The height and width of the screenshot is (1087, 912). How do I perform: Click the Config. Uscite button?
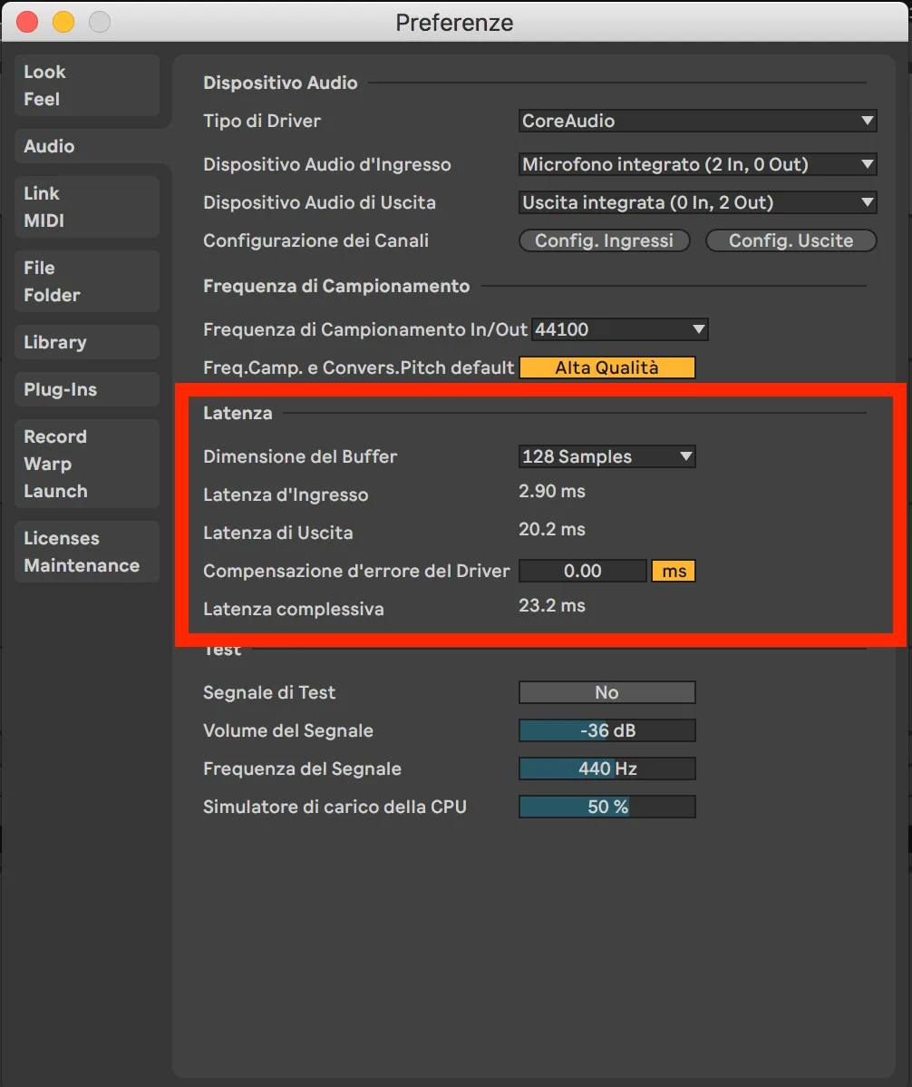791,240
